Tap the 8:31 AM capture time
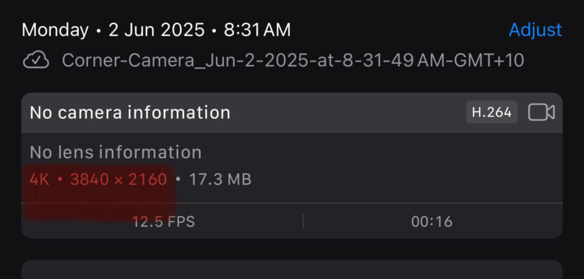Screen dimensions: 584x279 click(257, 30)
